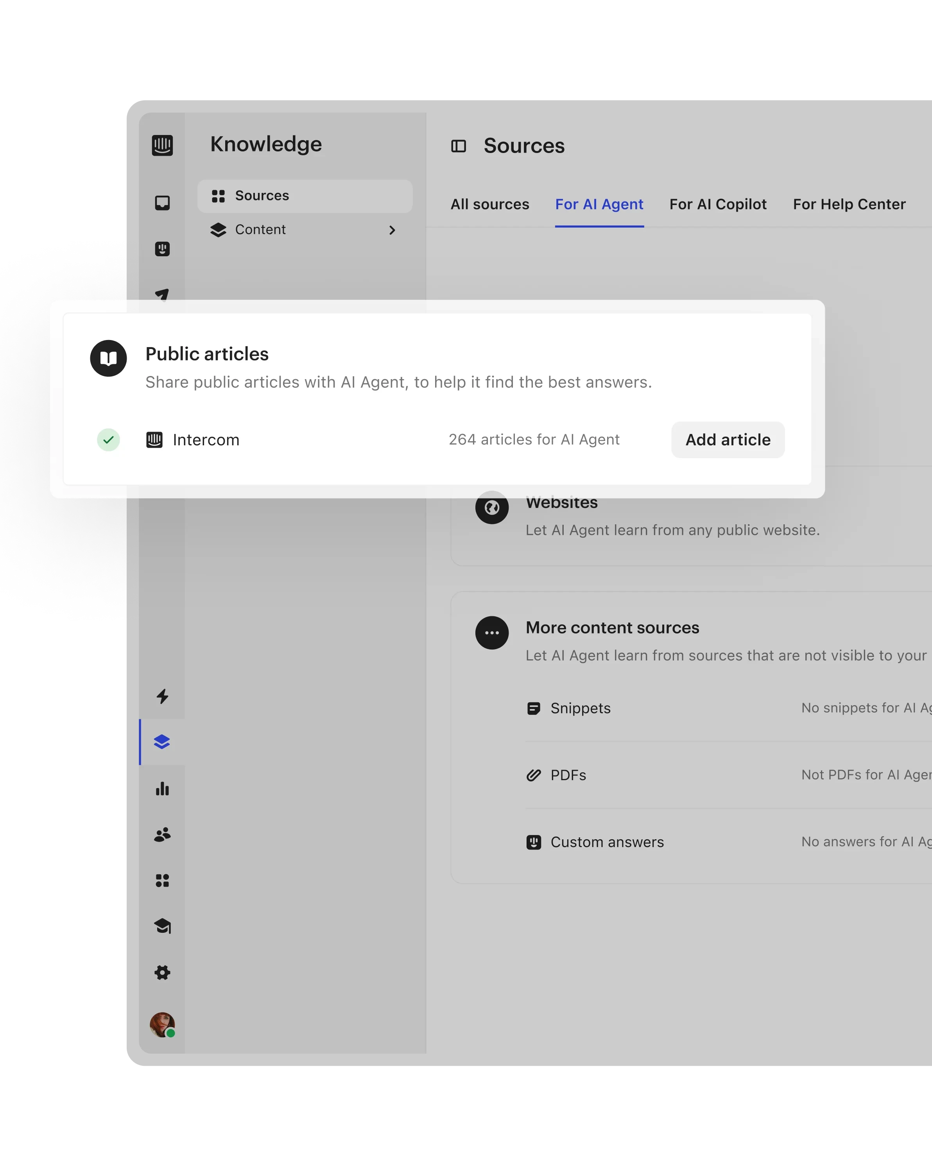This screenshot has height=1166, width=932.
Task: Click the Intercom logo in the sidebar
Action: [162, 145]
